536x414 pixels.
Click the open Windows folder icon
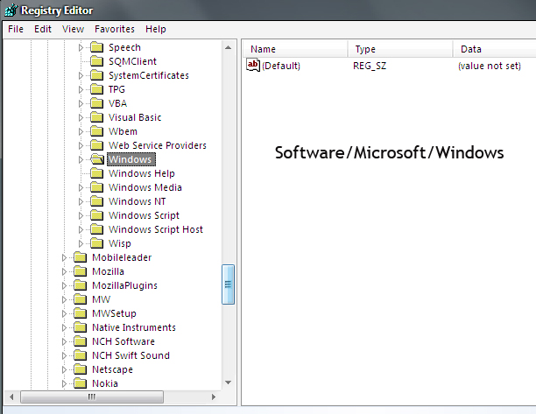pos(97,159)
